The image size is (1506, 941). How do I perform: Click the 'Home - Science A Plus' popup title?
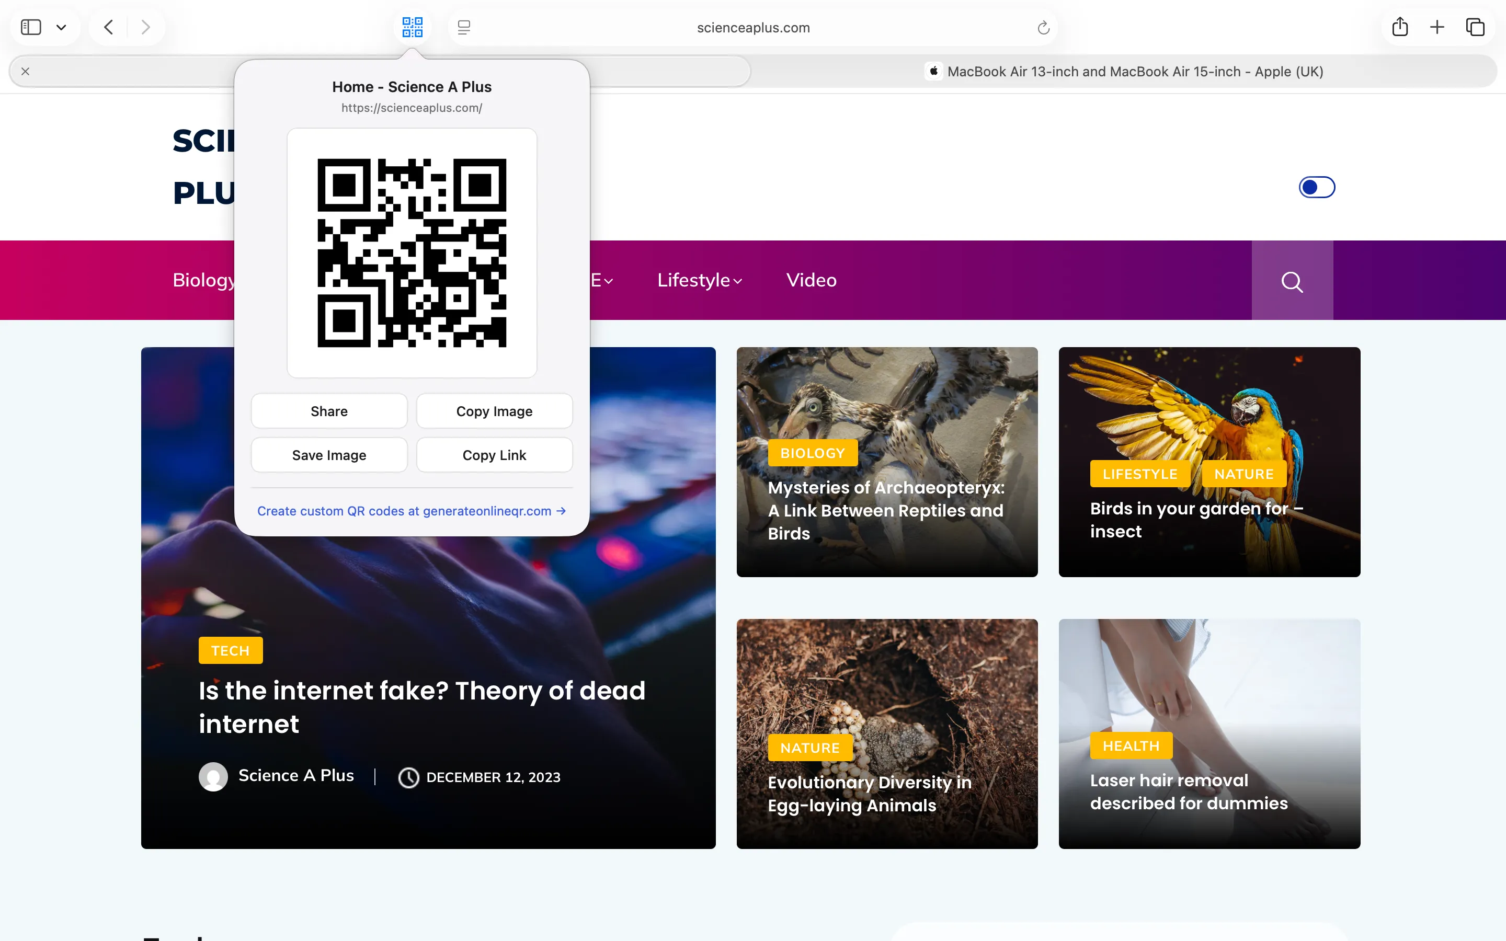click(412, 87)
